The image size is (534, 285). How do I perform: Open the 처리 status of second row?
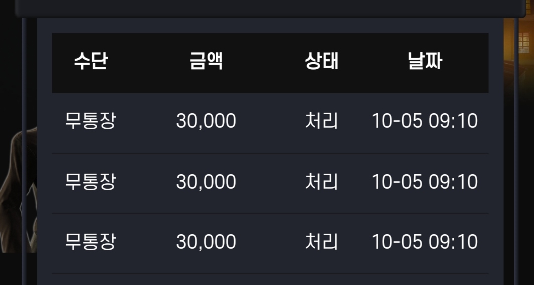(322, 181)
